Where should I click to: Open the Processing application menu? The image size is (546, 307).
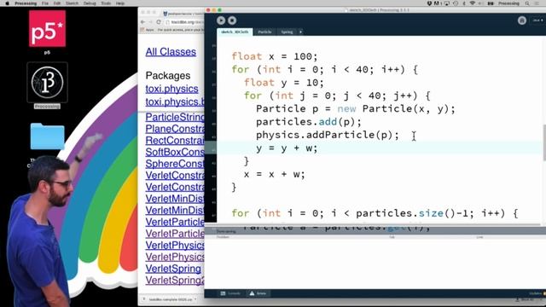[x=26, y=3]
